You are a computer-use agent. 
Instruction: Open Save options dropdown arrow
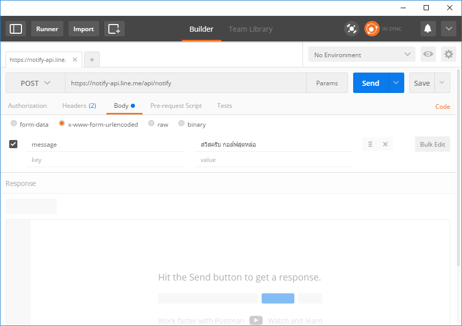pos(442,83)
